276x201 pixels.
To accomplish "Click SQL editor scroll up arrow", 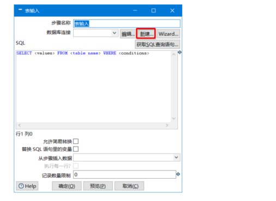I will coord(174,54).
